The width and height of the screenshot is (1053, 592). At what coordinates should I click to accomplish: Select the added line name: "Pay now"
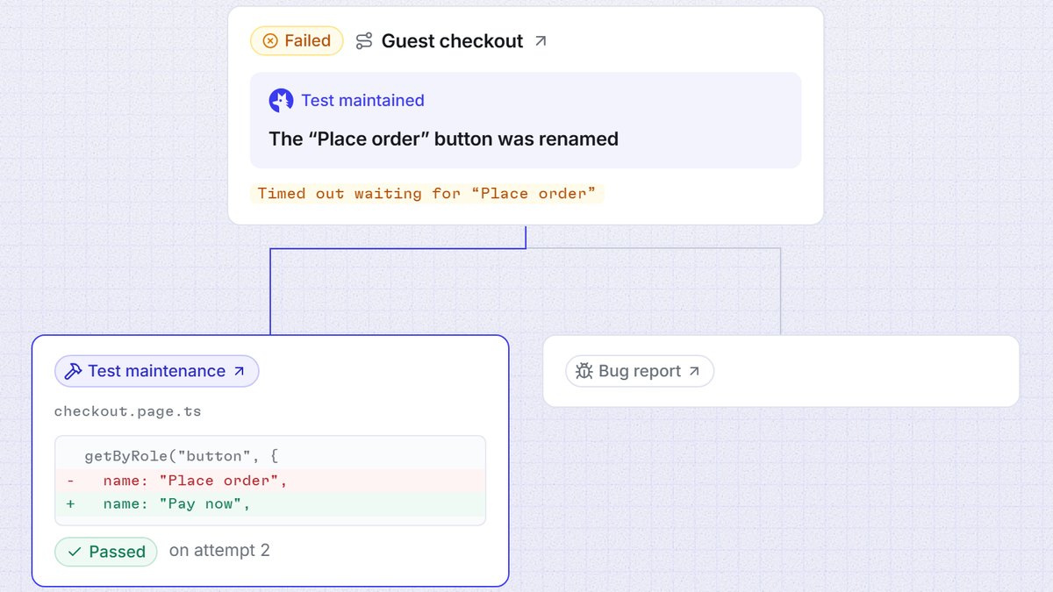point(270,503)
